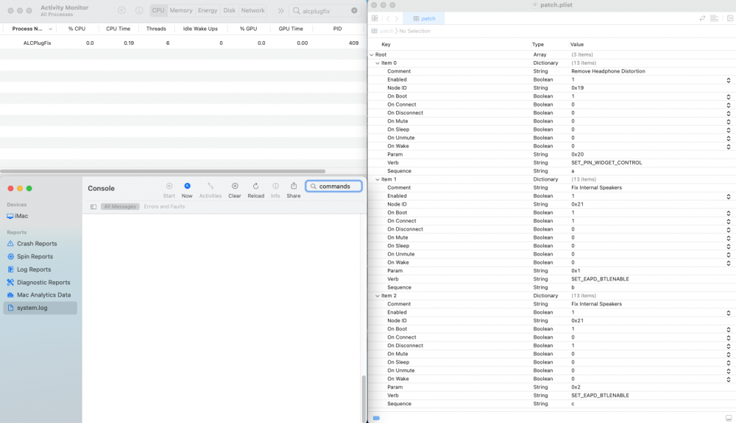Reload the log with the Reload icon
Screen dimensions: 736x423
(256, 186)
